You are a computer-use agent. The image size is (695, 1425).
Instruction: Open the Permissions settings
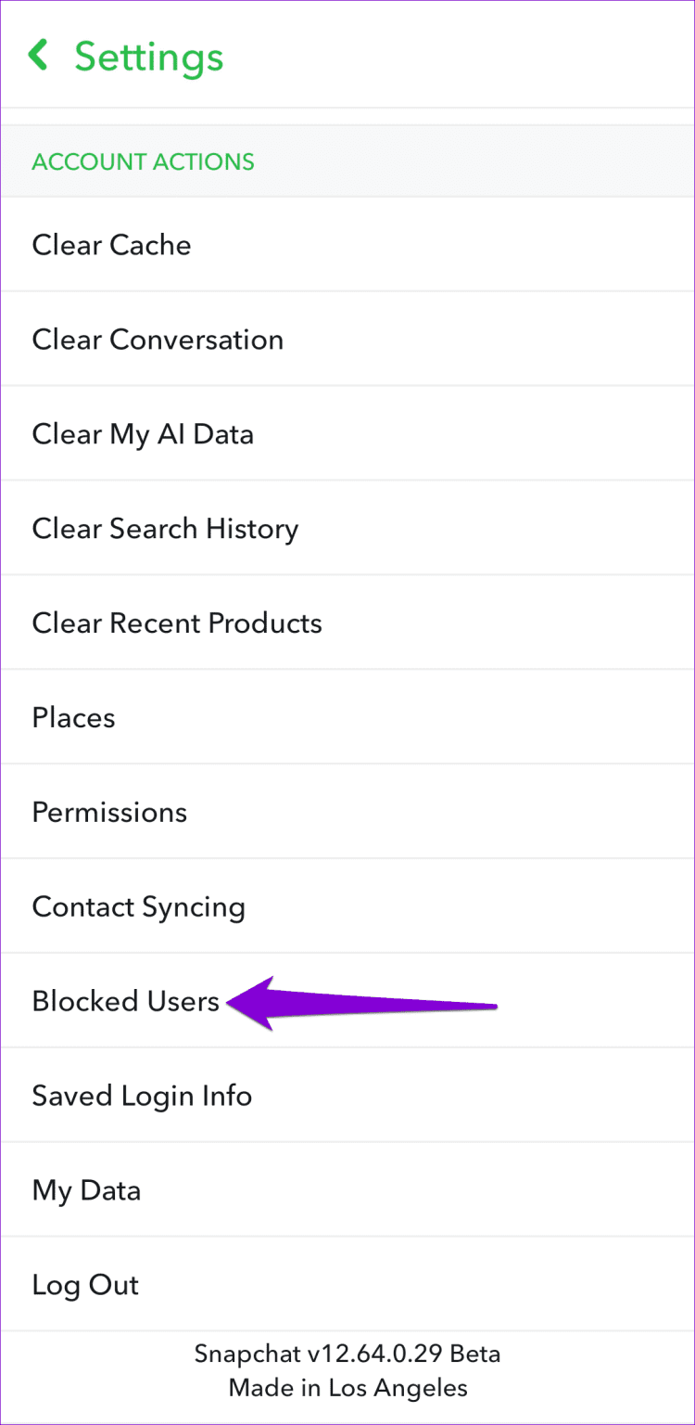click(109, 812)
